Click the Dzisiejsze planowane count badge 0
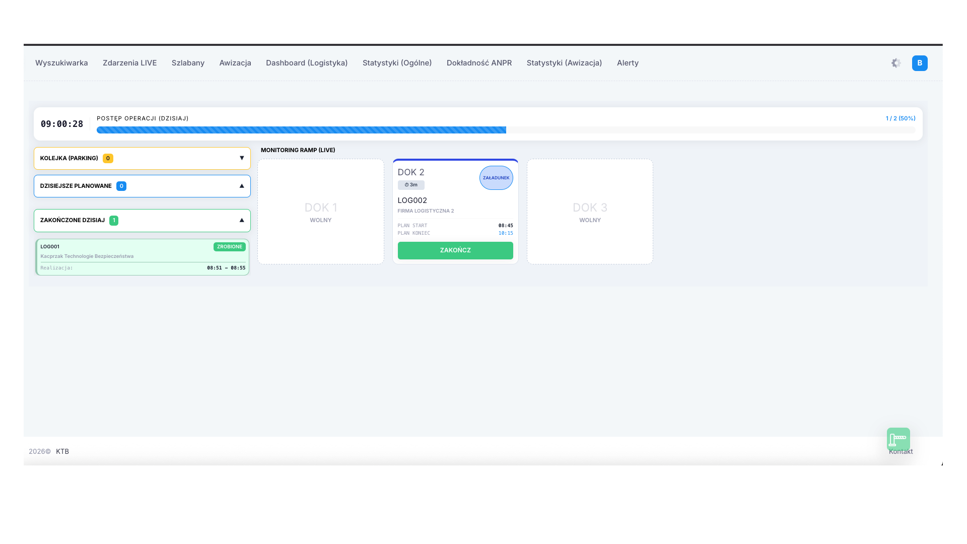 (x=121, y=186)
